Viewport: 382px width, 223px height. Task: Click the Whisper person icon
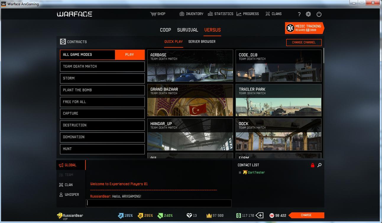[61, 195]
